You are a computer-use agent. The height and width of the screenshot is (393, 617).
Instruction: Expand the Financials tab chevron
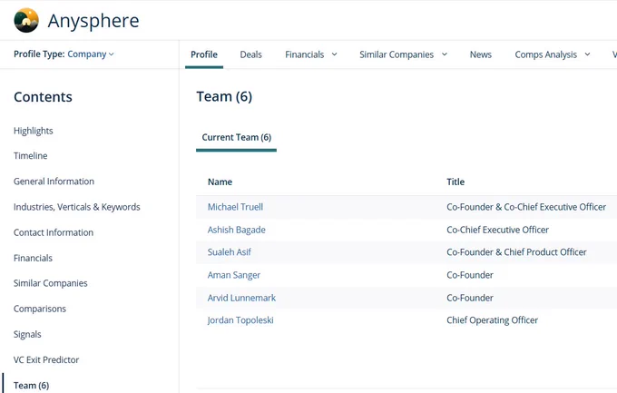pyautogui.click(x=335, y=54)
